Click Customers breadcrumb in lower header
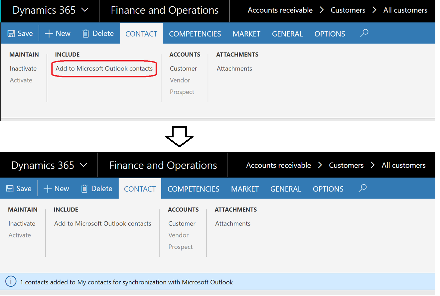440x296 pixels. 346,165
